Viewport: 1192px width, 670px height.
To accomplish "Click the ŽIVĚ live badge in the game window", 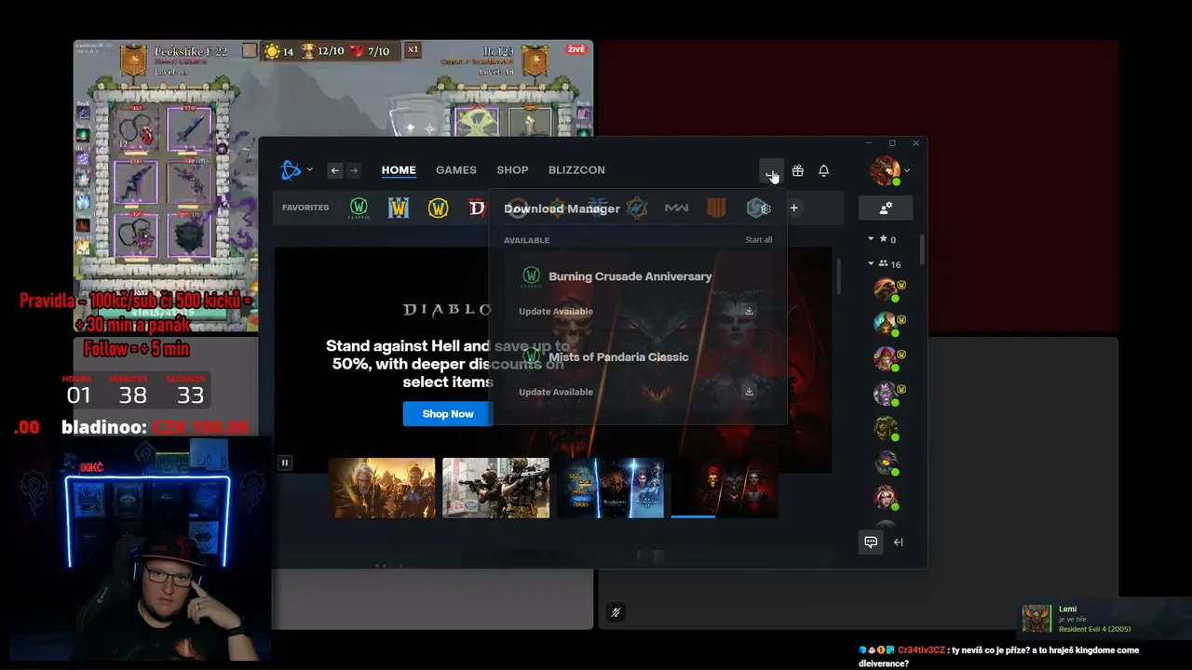I will [x=576, y=49].
